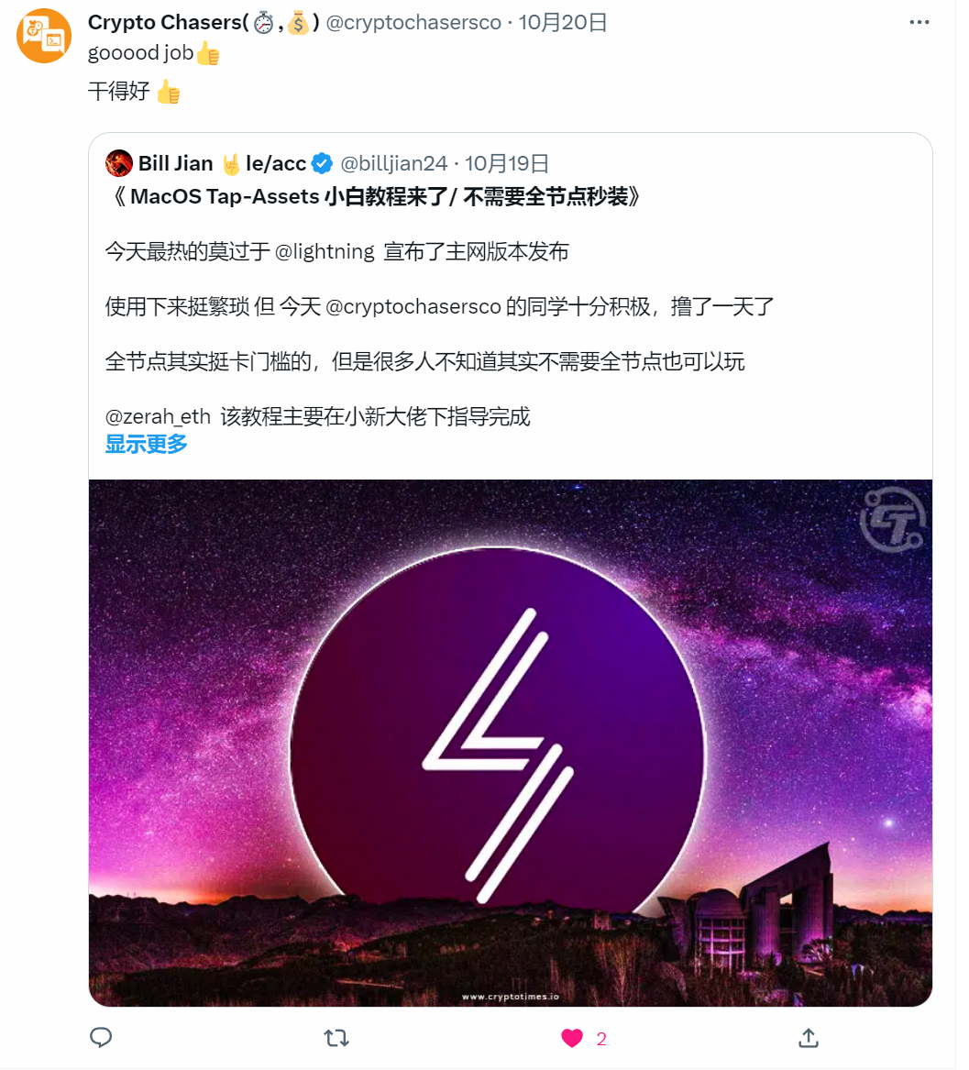Screen dimensions: 969x1070
Task: Click the blue verified badge
Action: [x=322, y=164]
